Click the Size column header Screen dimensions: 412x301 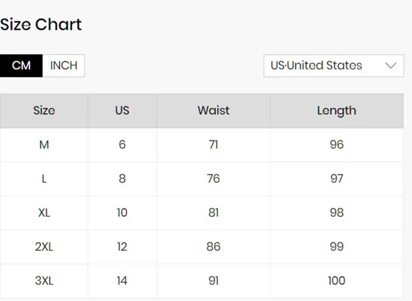[x=44, y=110]
